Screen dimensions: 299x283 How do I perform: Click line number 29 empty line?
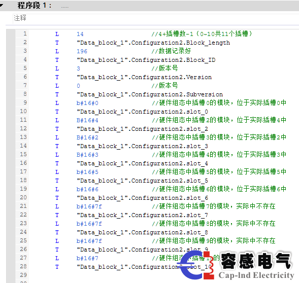23,275
